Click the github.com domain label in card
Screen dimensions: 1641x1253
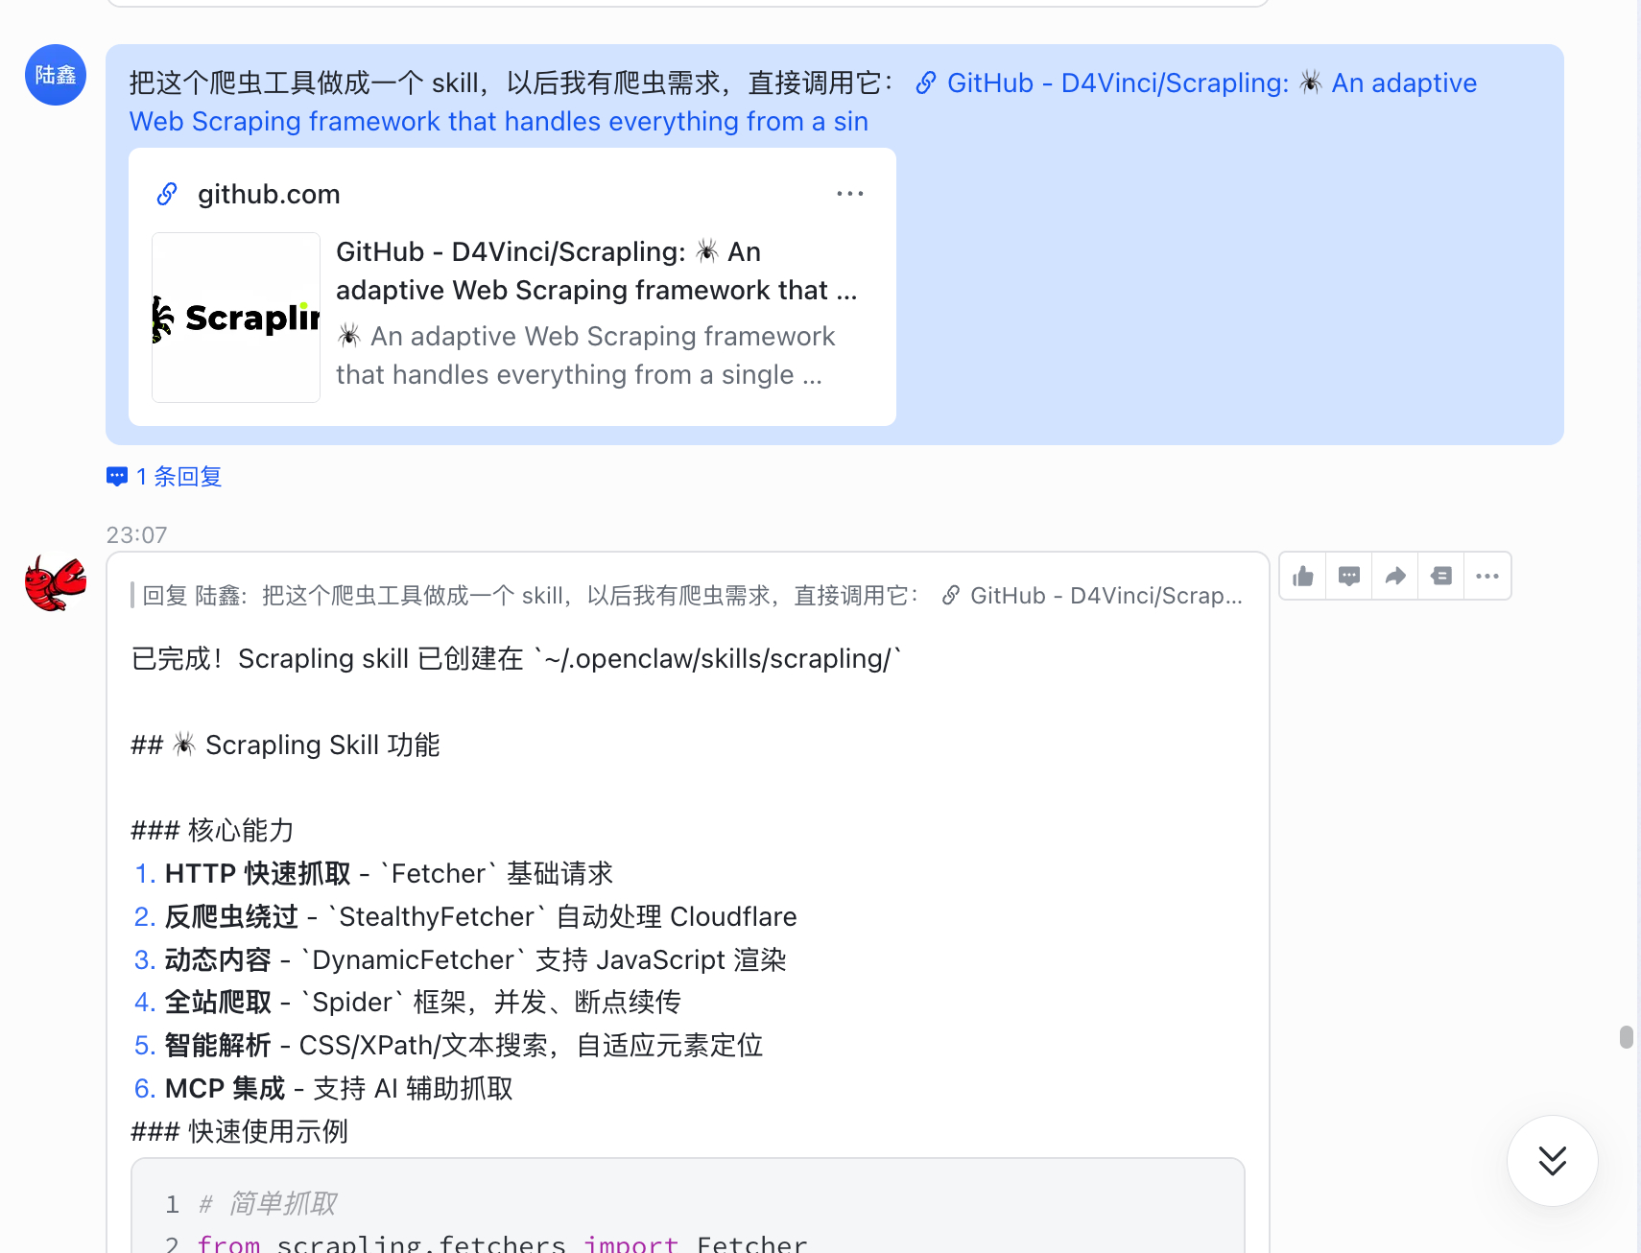click(x=269, y=194)
